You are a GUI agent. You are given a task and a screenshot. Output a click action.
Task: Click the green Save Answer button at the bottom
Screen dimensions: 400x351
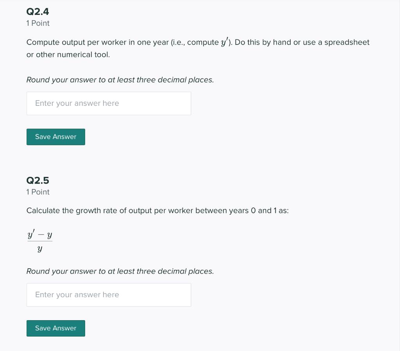click(x=55, y=328)
